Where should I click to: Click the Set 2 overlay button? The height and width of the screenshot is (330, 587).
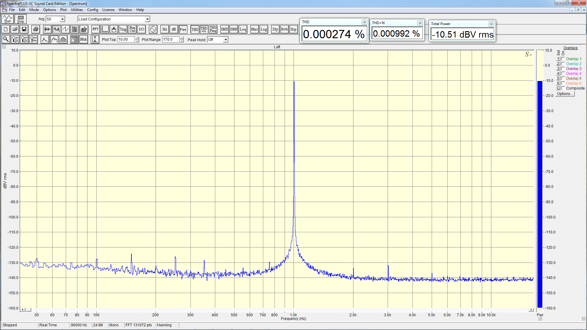click(558, 64)
